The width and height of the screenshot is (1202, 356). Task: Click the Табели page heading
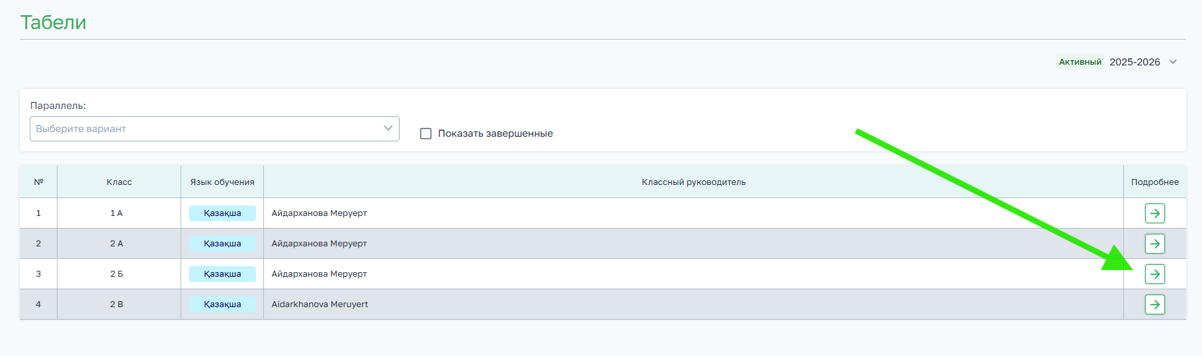tap(53, 22)
